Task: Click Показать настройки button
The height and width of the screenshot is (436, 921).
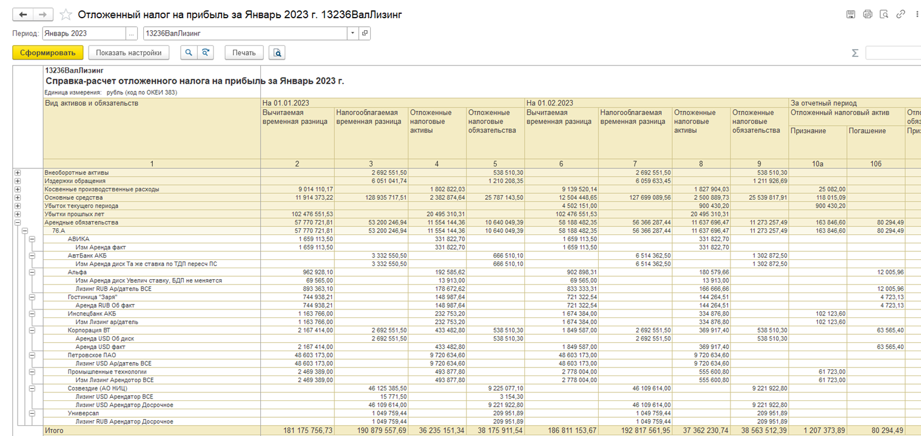Action: [129, 53]
